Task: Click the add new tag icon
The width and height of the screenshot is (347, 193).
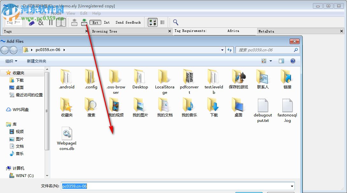Action: pyautogui.click(x=32, y=22)
